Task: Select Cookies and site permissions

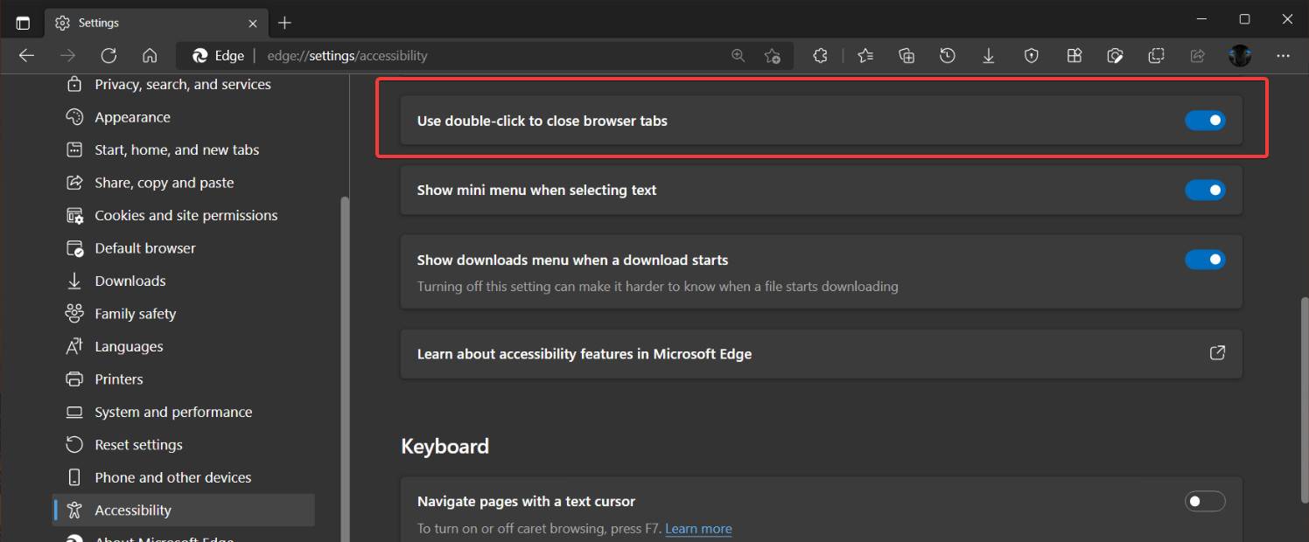Action: pos(185,215)
